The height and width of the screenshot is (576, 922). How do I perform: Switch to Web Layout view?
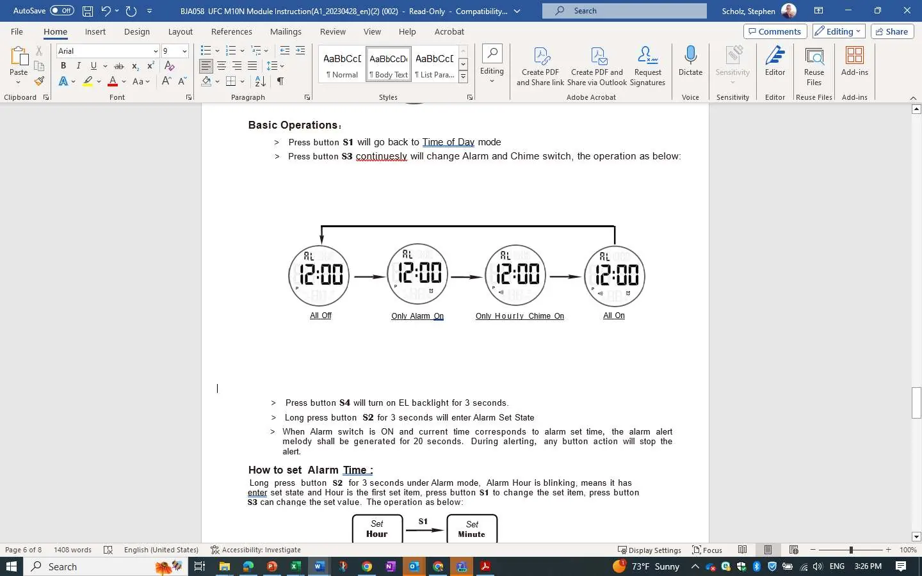click(793, 550)
